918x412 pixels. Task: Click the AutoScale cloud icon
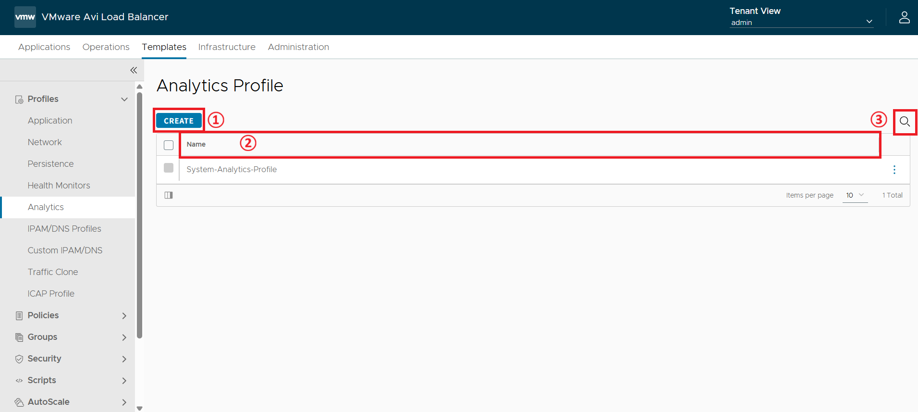pyautogui.click(x=19, y=402)
